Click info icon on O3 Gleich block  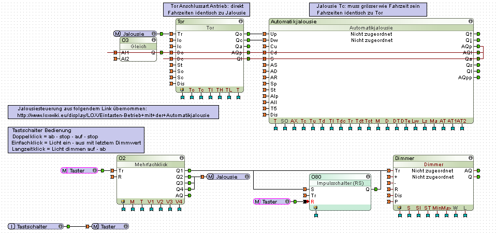[154, 40]
